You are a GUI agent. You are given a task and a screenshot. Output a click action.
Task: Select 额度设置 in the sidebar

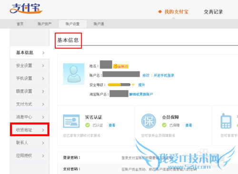point(30,91)
